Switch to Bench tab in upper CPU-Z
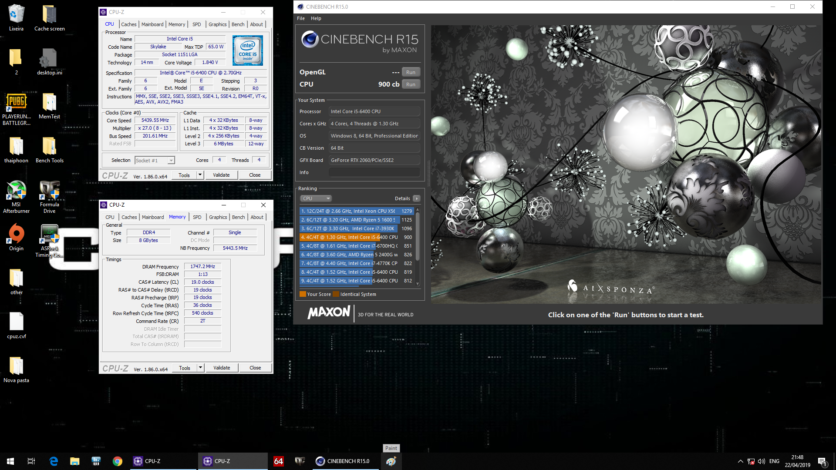Screen dimensions: 836x470 (x=238, y=24)
